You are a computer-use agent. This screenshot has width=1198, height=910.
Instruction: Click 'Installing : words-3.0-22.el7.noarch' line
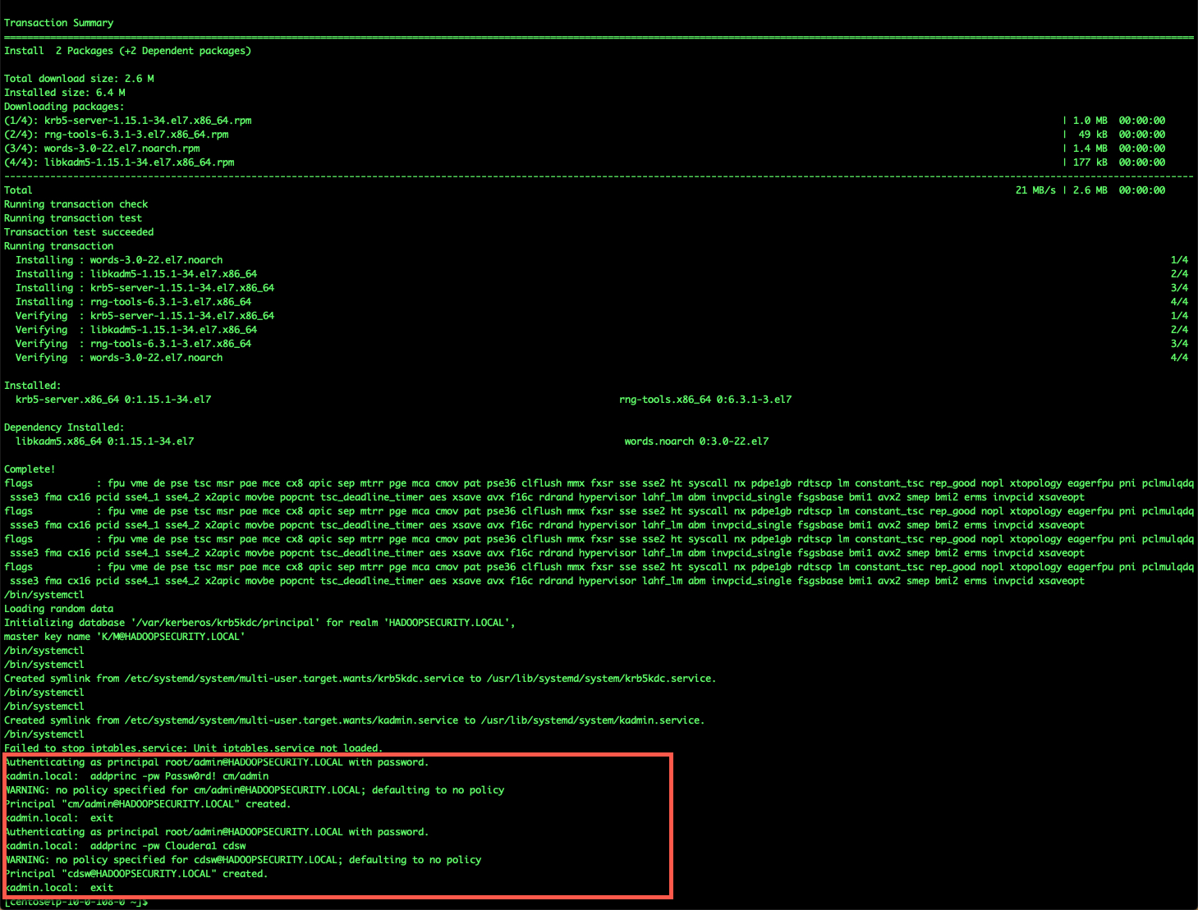coord(119,260)
